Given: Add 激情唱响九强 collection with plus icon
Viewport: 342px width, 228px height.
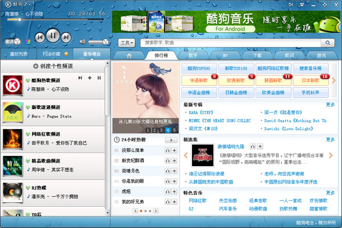Looking at the screenshot, I should [260, 147].
